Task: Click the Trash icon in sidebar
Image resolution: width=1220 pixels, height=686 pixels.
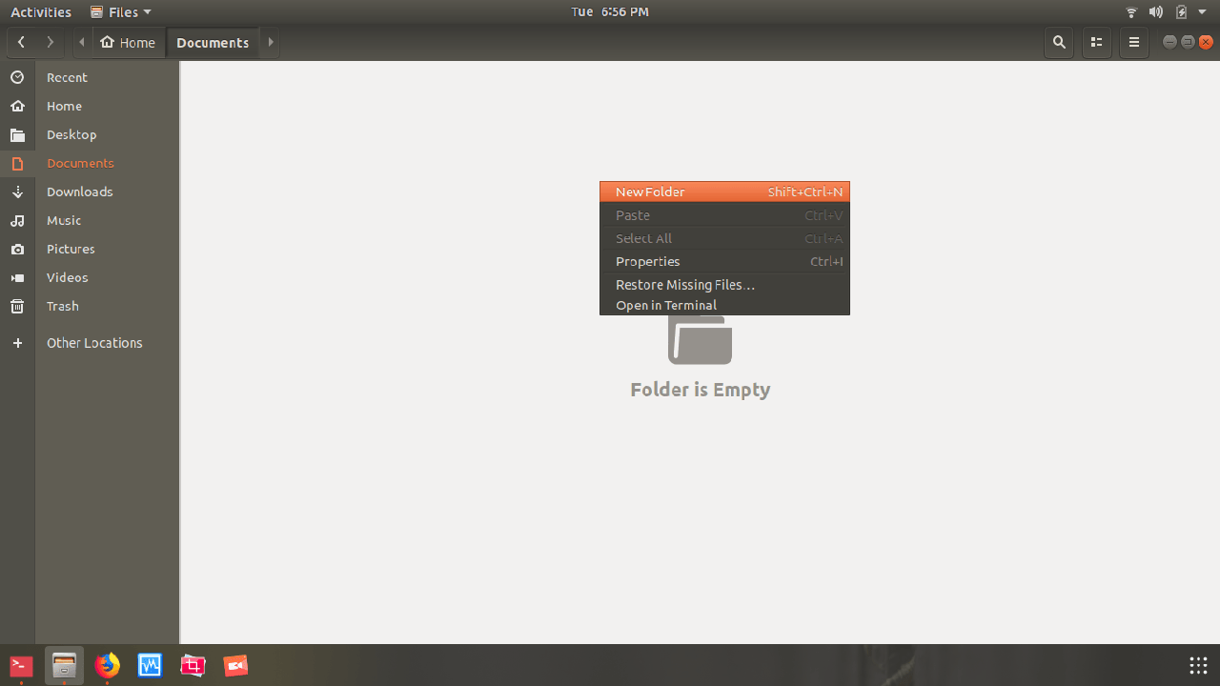Action: 17,306
